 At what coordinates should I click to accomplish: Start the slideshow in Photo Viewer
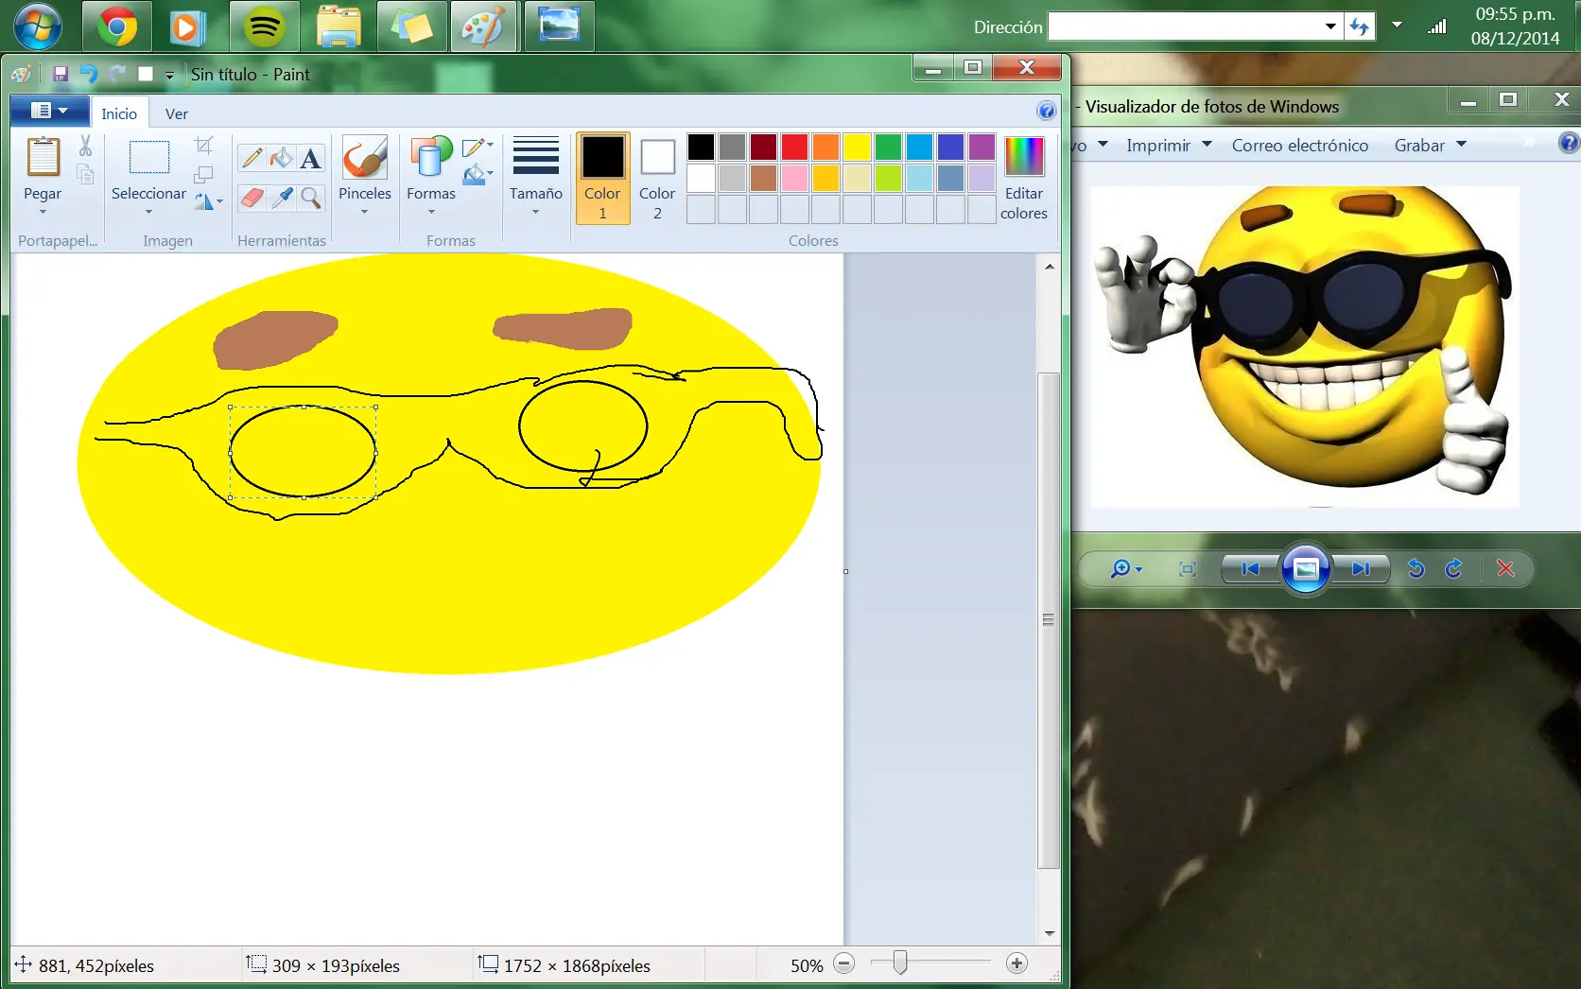click(x=1306, y=568)
